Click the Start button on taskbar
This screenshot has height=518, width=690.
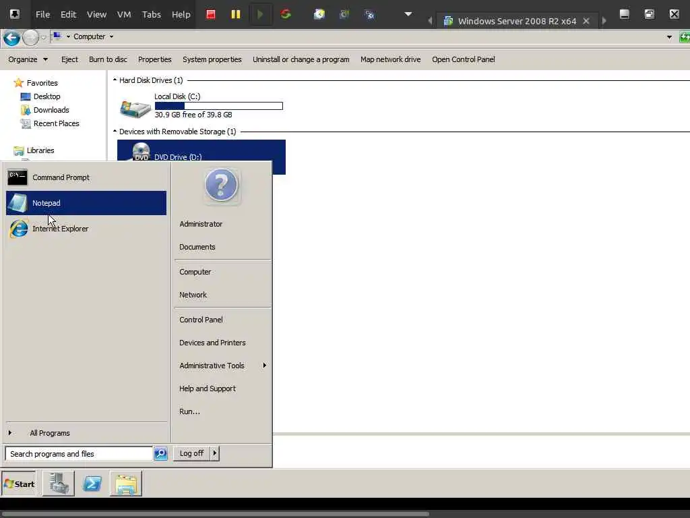coord(19,484)
